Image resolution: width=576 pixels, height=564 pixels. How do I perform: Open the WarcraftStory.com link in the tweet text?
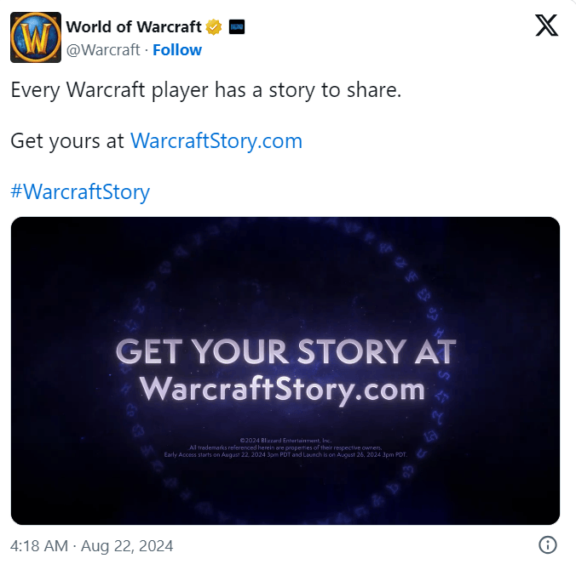pos(216,141)
